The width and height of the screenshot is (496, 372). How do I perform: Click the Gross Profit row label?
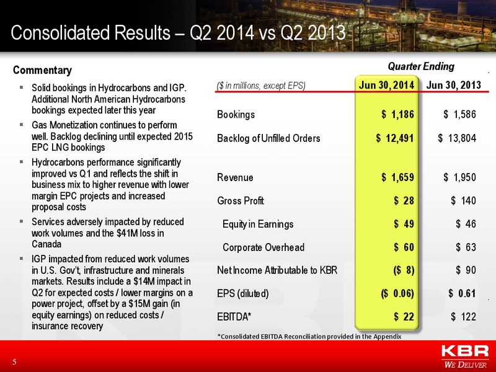[241, 201]
